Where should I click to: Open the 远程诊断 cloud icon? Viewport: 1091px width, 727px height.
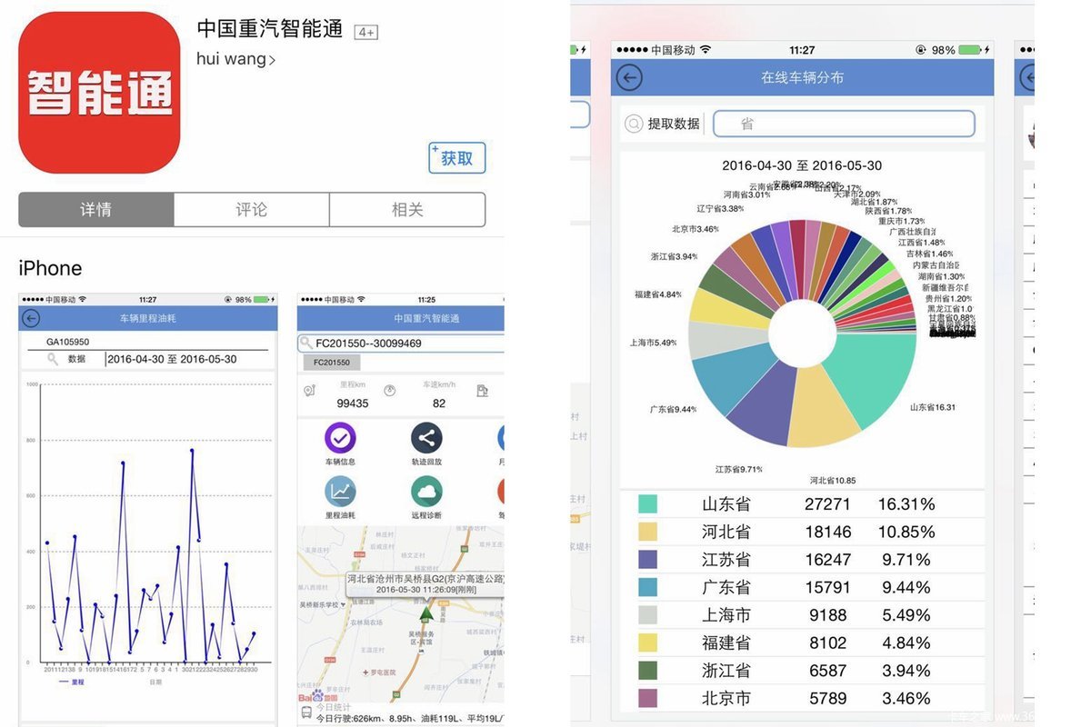(x=426, y=492)
